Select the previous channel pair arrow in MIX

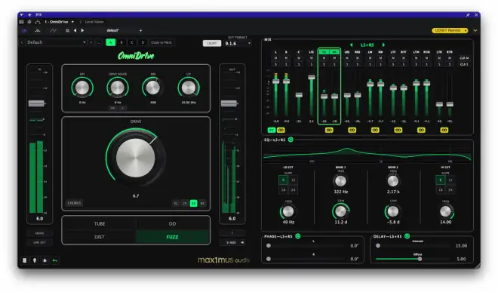pyautogui.click(x=352, y=45)
